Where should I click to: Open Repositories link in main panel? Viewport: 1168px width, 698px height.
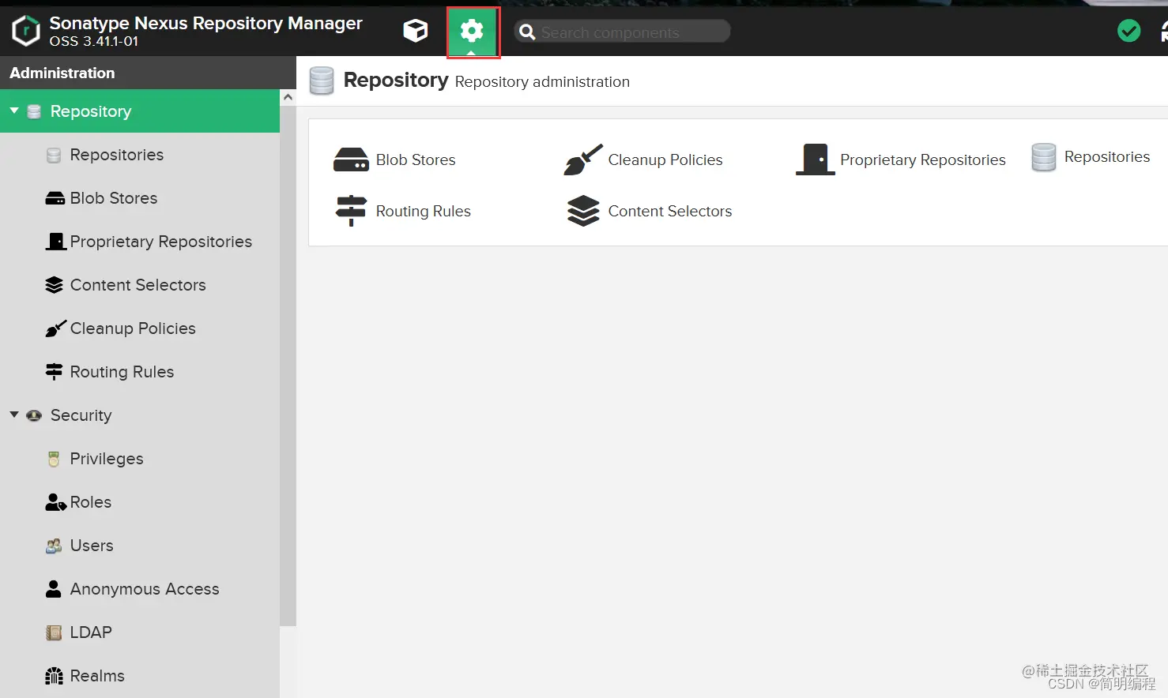tap(1107, 156)
